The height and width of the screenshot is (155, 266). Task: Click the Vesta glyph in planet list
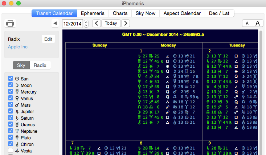click(x=17, y=151)
